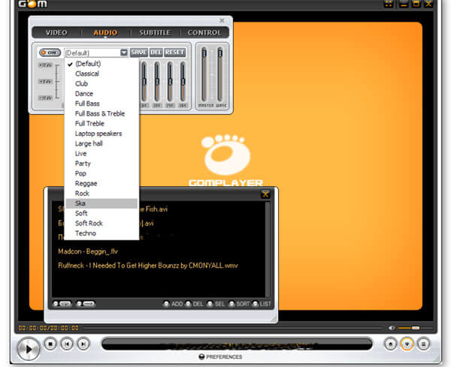Viewport: 451px width, 367px height.
Task: Select Soft Rock preset
Action: point(101,223)
